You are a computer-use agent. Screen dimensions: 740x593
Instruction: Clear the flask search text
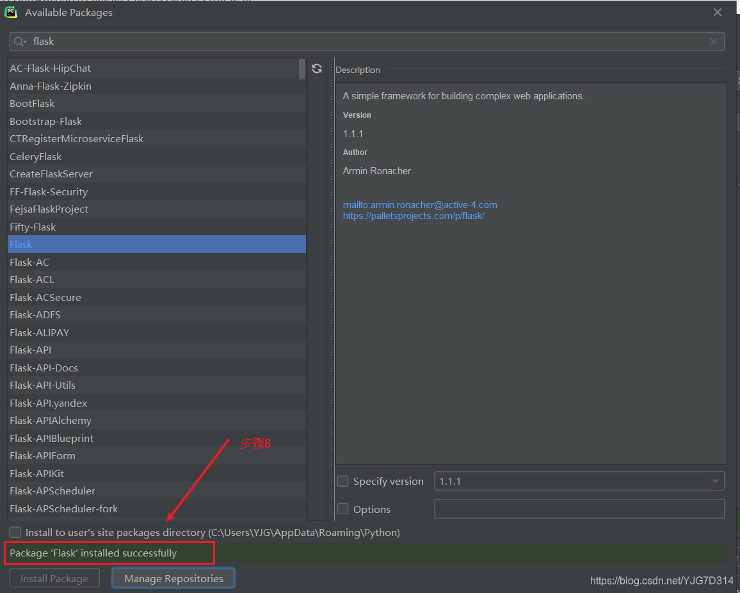click(714, 42)
